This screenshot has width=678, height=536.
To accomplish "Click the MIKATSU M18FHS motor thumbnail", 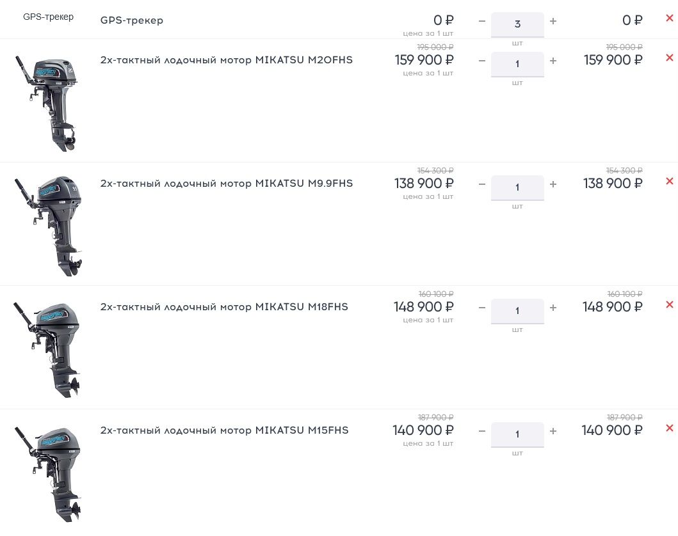I will pyautogui.click(x=48, y=349).
